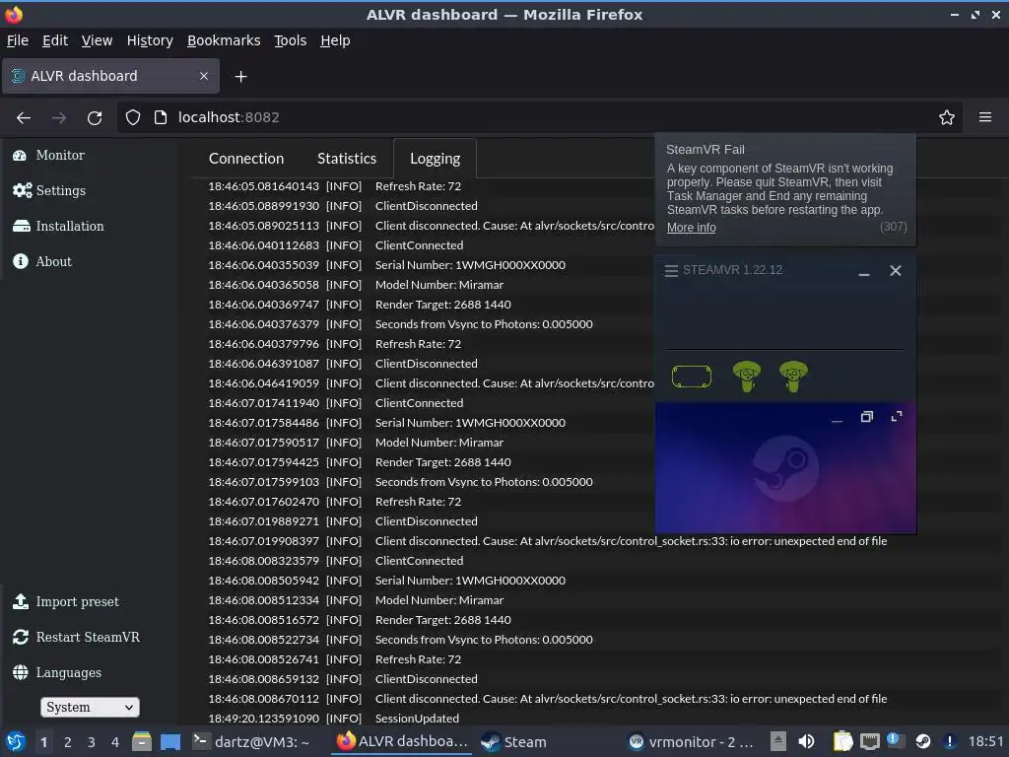Click the page info icon in address bar

(x=161, y=117)
